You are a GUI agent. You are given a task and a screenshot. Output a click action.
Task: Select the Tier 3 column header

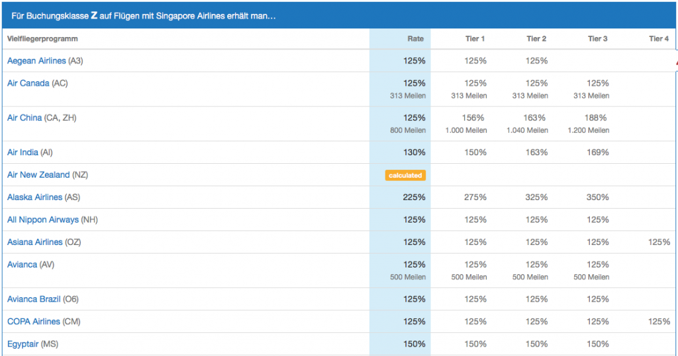[x=598, y=39]
